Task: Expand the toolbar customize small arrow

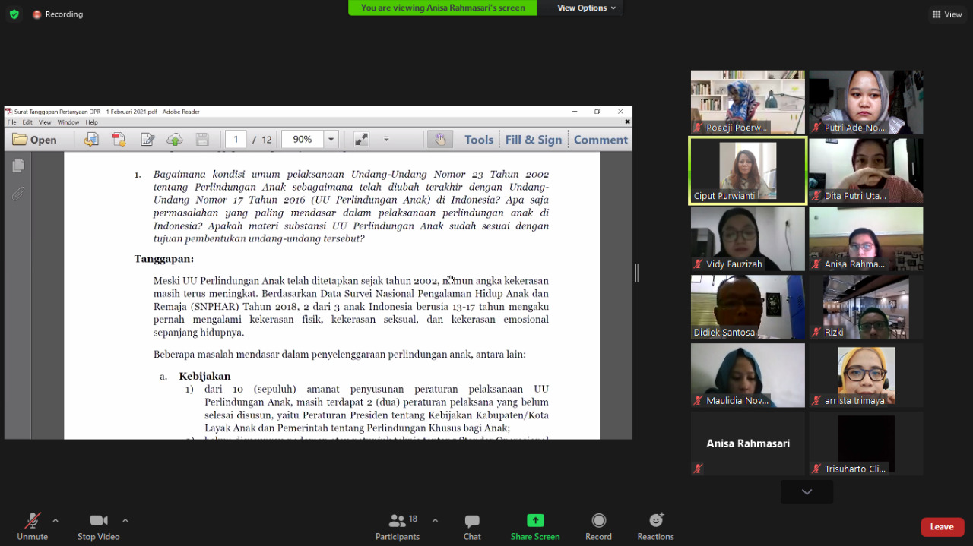Action: pyautogui.click(x=386, y=140)
